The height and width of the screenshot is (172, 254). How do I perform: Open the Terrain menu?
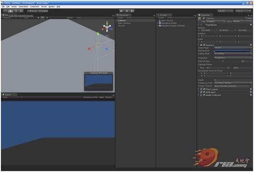pyautogui.click(x=44, y=7)
